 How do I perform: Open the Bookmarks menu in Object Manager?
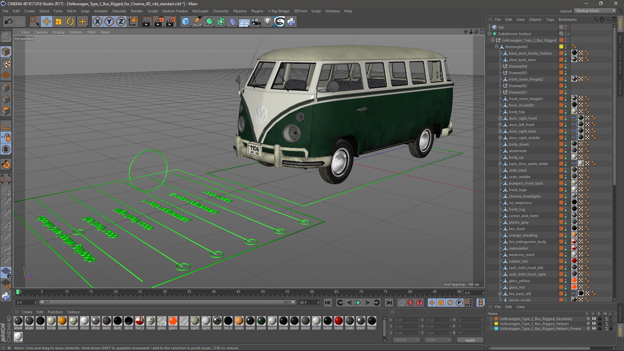[567, 19]
